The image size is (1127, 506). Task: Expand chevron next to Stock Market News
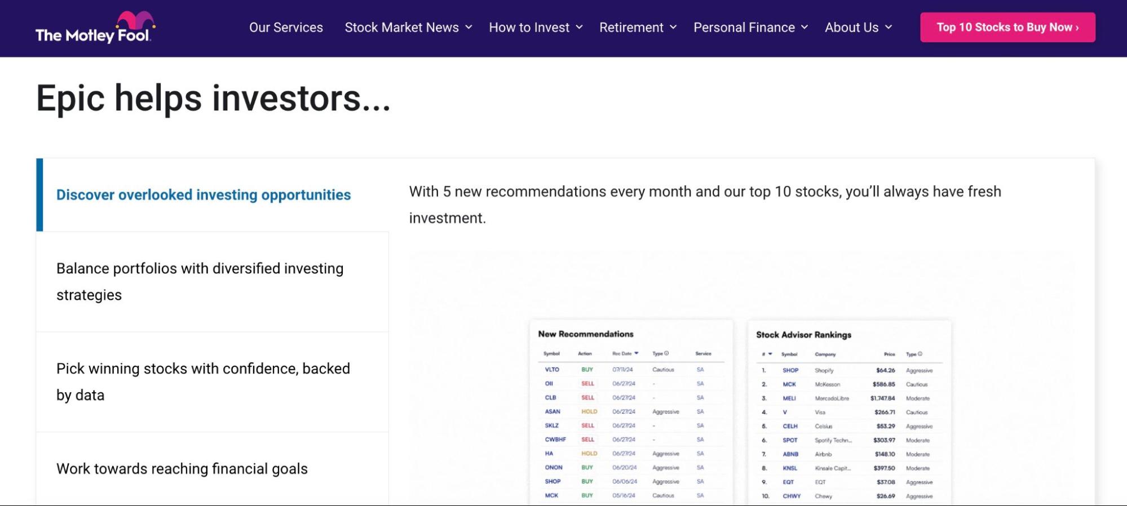(469, 27)
